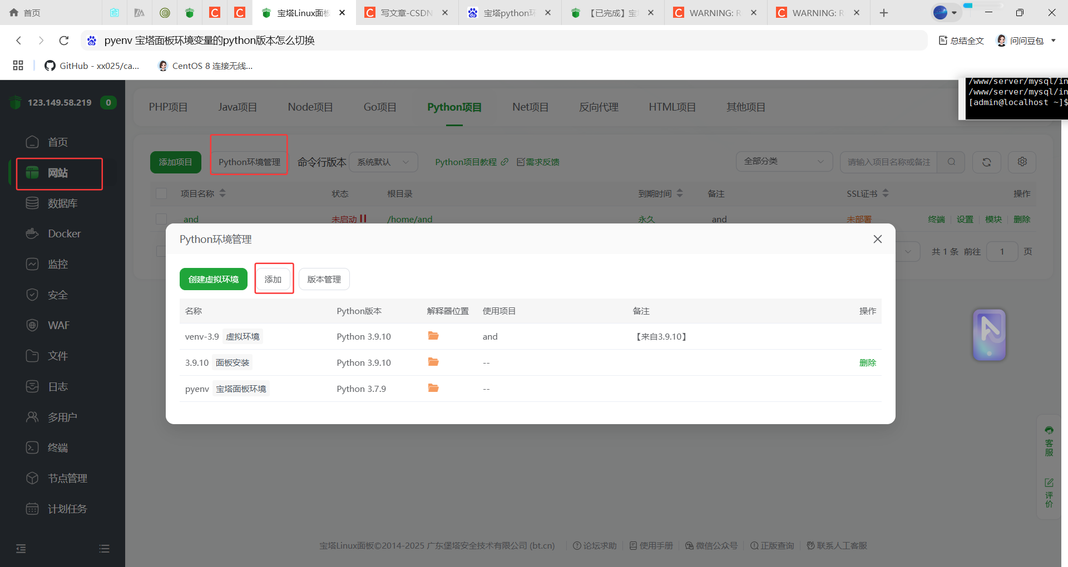
Task: Switch to the 写文章-CSDN browser tab
Action: coord(407,13)
